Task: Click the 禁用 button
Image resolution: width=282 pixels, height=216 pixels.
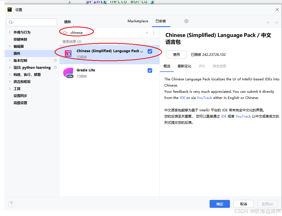Action: coord(176,54)
